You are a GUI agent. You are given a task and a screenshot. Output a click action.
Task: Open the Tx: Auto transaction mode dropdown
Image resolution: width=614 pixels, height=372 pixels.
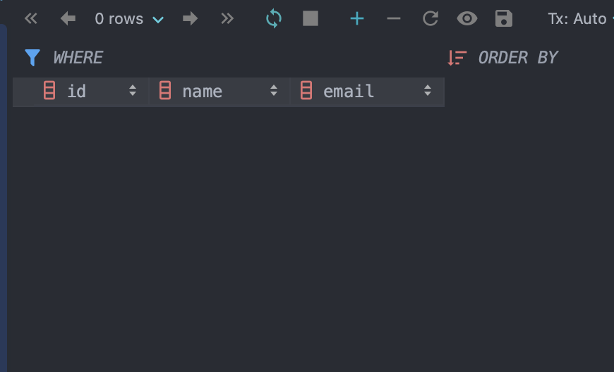coord(577,19)
